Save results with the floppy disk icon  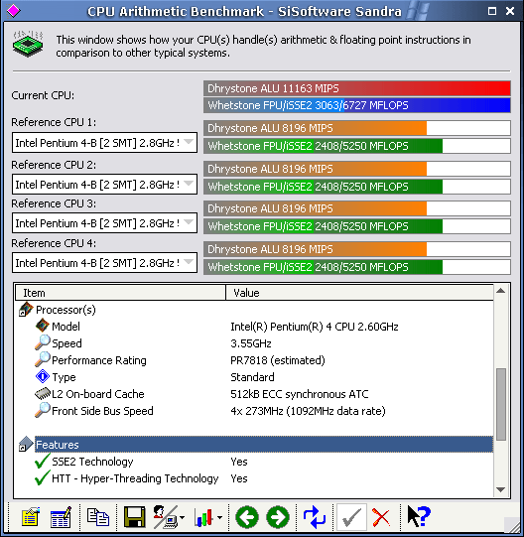pyautogui.click(x=134, y=517)
